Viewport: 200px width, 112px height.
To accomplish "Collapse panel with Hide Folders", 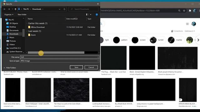I will pyautogui.click(x=10, y=68).
